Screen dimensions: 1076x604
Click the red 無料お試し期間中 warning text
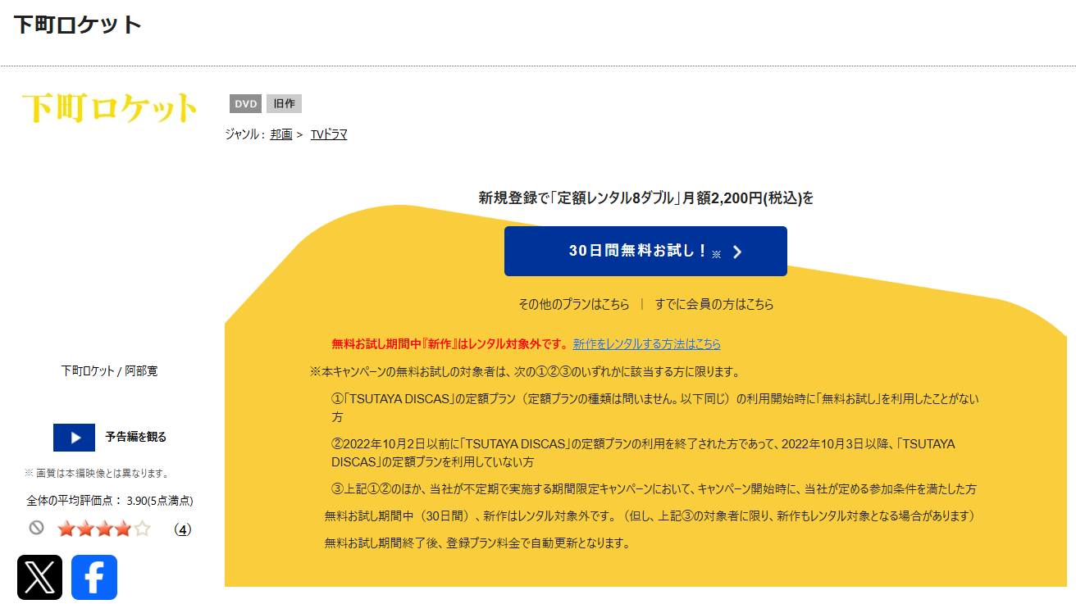point(450,344)
